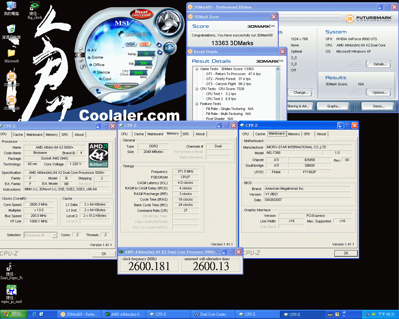Open the About tab in the middle CPU-Z window

(200, 134)
